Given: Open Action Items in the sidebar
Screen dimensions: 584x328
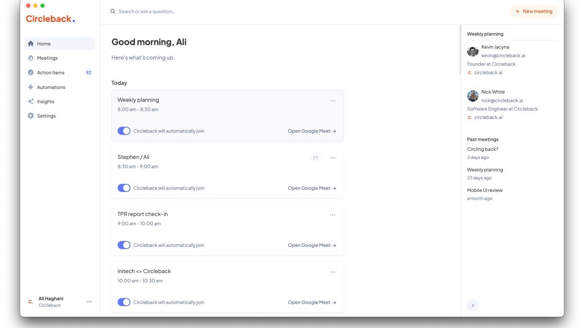Looking at the screenshot, I should [60, 72].
